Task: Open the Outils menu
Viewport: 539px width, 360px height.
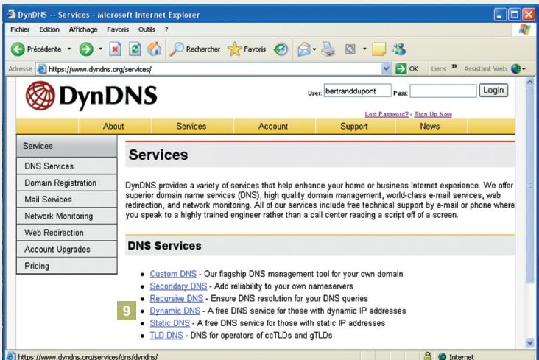Action: (147, 29)
